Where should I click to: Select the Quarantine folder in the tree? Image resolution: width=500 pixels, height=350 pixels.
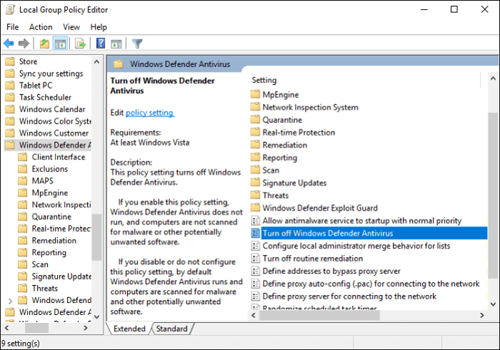51,216
